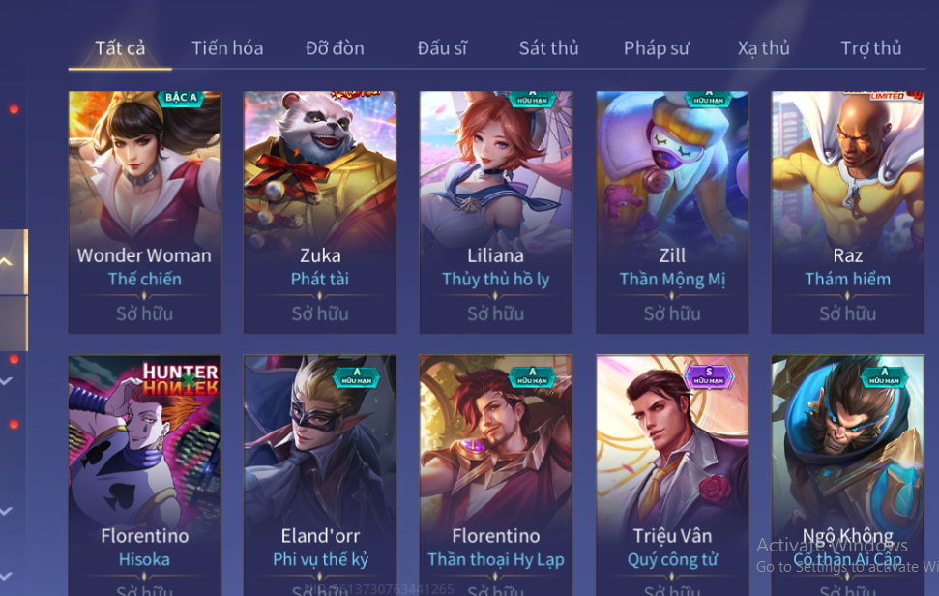
Task: Select Florentino Thần thoại Hy Lạp skin
Action: point(495,475)
